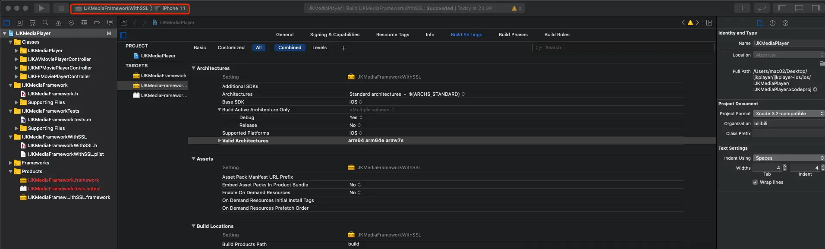Open the Source Control navigator
The width and height of the screenshot is (825, 249).
tap(19, 22)
